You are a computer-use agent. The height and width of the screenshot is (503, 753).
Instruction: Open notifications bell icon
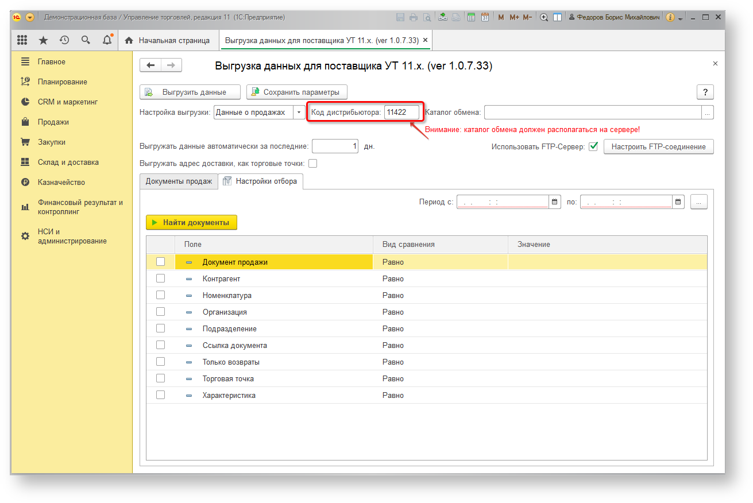[107, 40]
